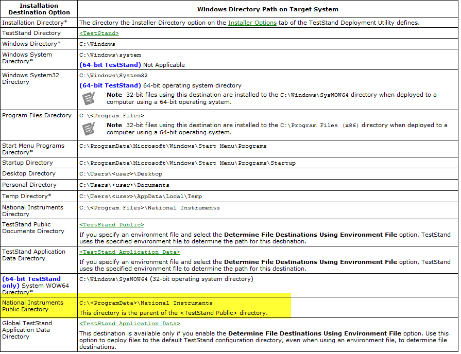Viewport: 461px width, 354px height.
Task: Select the Temp Directory* cell
Action: coord(39,196)
